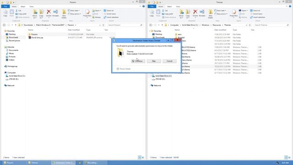Select Desktop in Passion window sidebar
Image resolution: width=293 pixels, height=165 pixels.
(x=12, y=34)
